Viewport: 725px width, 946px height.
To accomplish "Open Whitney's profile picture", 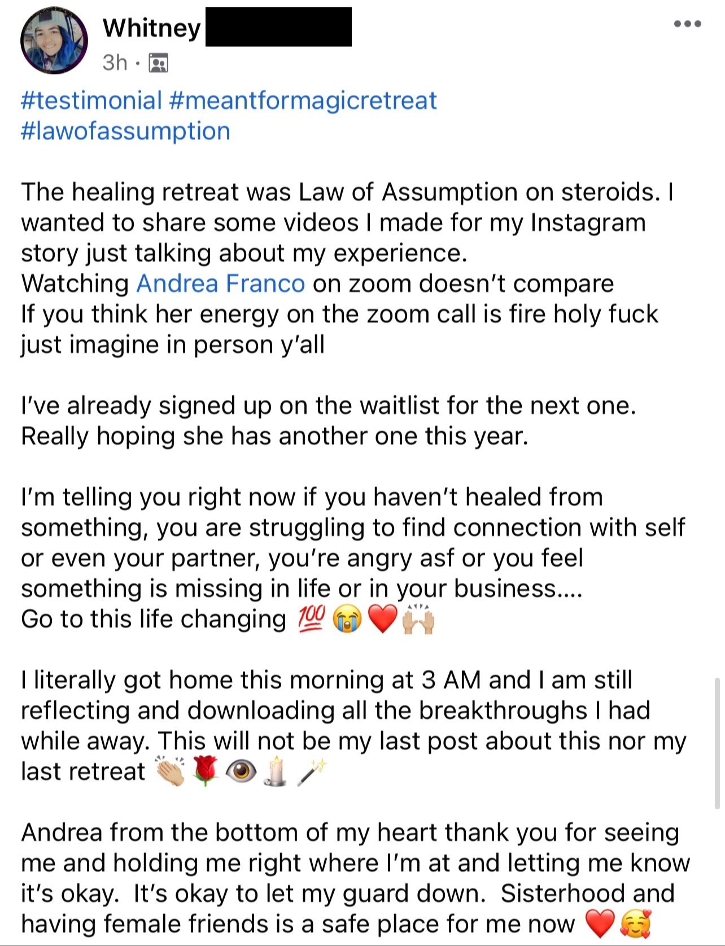I will tap(54, 41).
